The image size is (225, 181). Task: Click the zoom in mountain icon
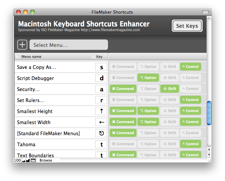pyautogui.click(x=28, y=161)
